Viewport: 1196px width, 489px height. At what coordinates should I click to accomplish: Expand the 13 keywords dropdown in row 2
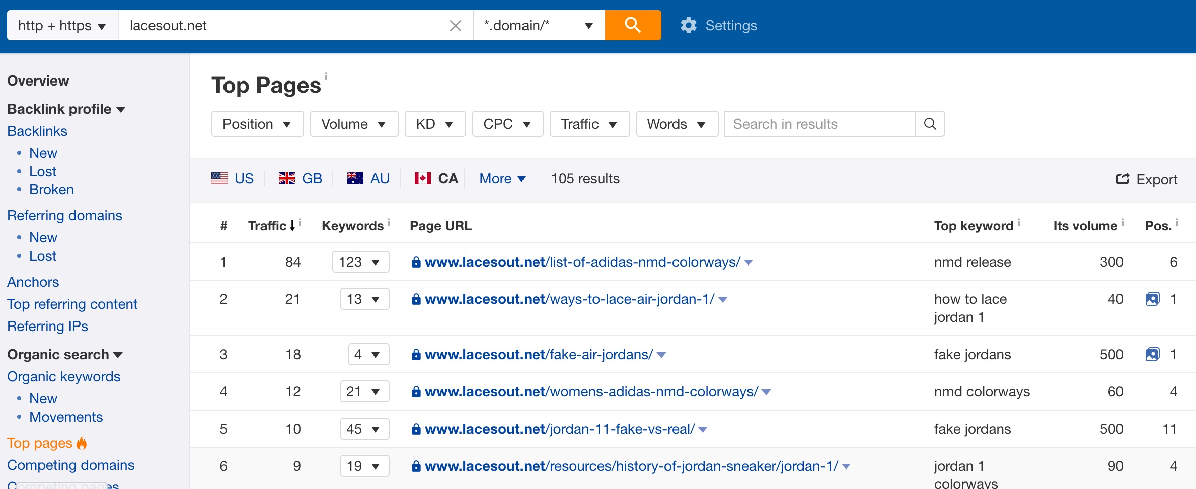coord(364,299)
